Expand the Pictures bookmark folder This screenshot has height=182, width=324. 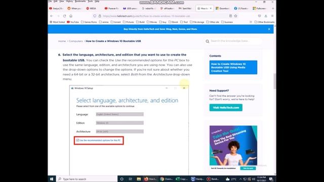(128, 22)
